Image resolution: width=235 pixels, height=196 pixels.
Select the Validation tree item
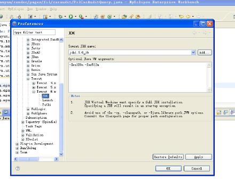(x=35, y=135)
